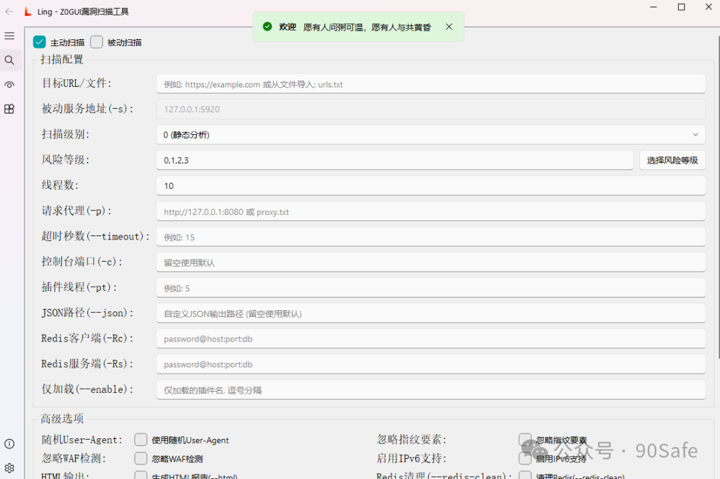Enable the 被动扫描 checkbox
This screenshot has width=720, height=479.
point(97,42)
